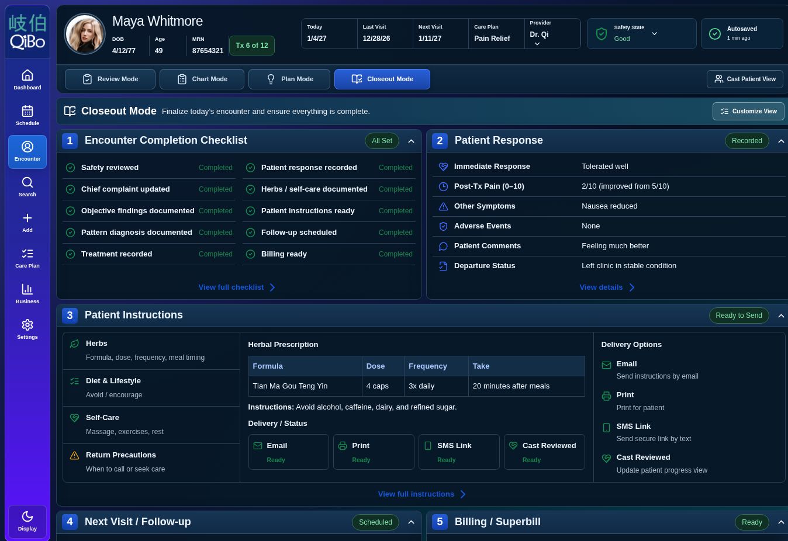
Task: Click the Patient instructions ready check circle
Action: tap(250, 211)
